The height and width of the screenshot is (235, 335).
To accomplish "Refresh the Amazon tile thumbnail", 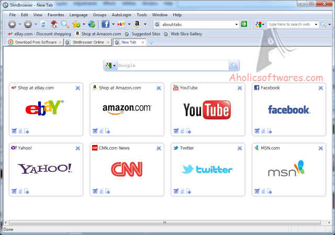I will [101, 131].
